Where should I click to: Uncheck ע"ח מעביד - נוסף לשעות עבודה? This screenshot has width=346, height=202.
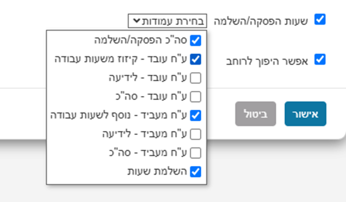click(195, 115)
